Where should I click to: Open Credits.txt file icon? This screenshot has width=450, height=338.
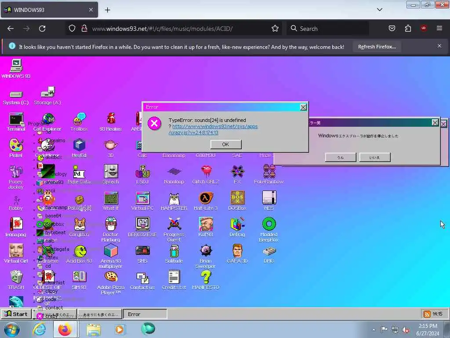tap(174, 277)
